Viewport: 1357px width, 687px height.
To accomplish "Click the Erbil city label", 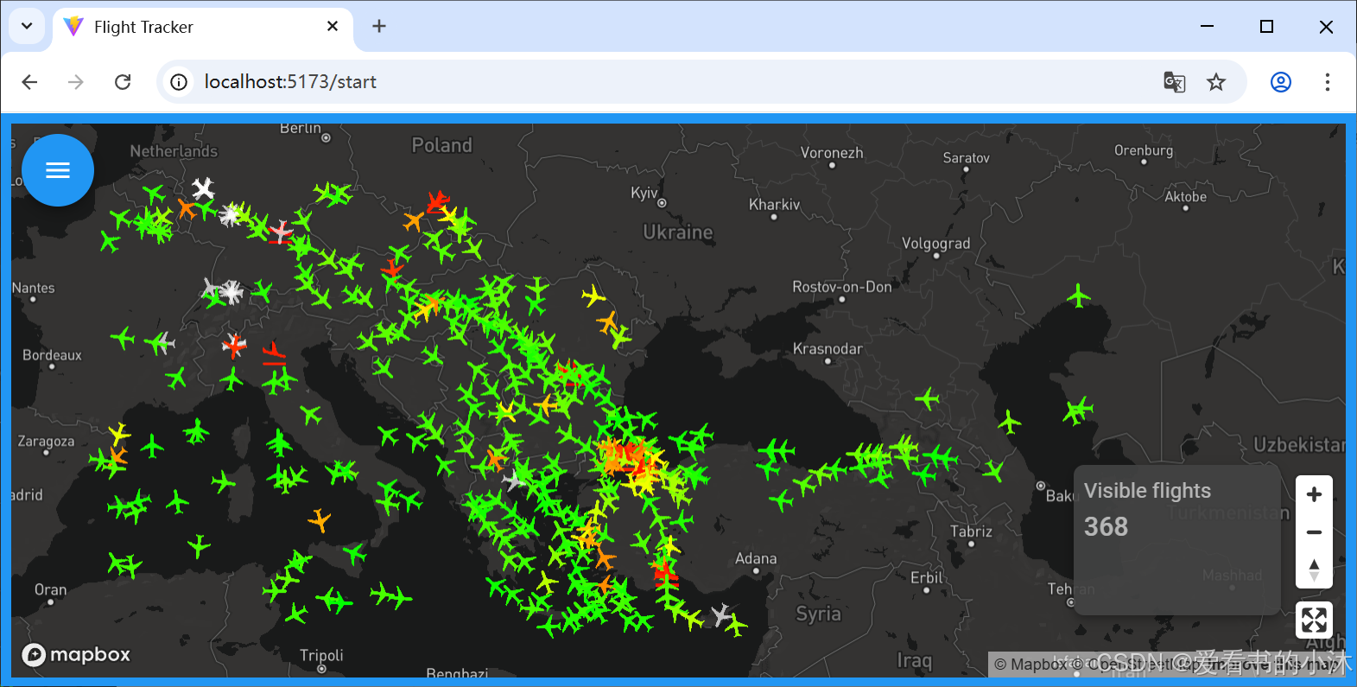I will 926,577.
